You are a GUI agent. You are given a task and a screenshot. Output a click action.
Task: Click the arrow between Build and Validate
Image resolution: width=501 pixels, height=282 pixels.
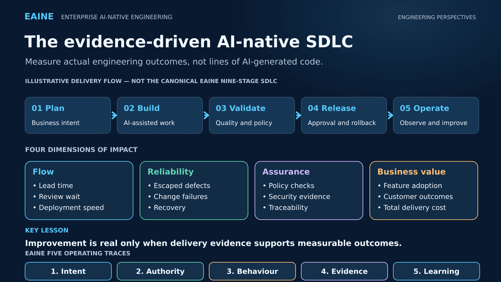206,115
